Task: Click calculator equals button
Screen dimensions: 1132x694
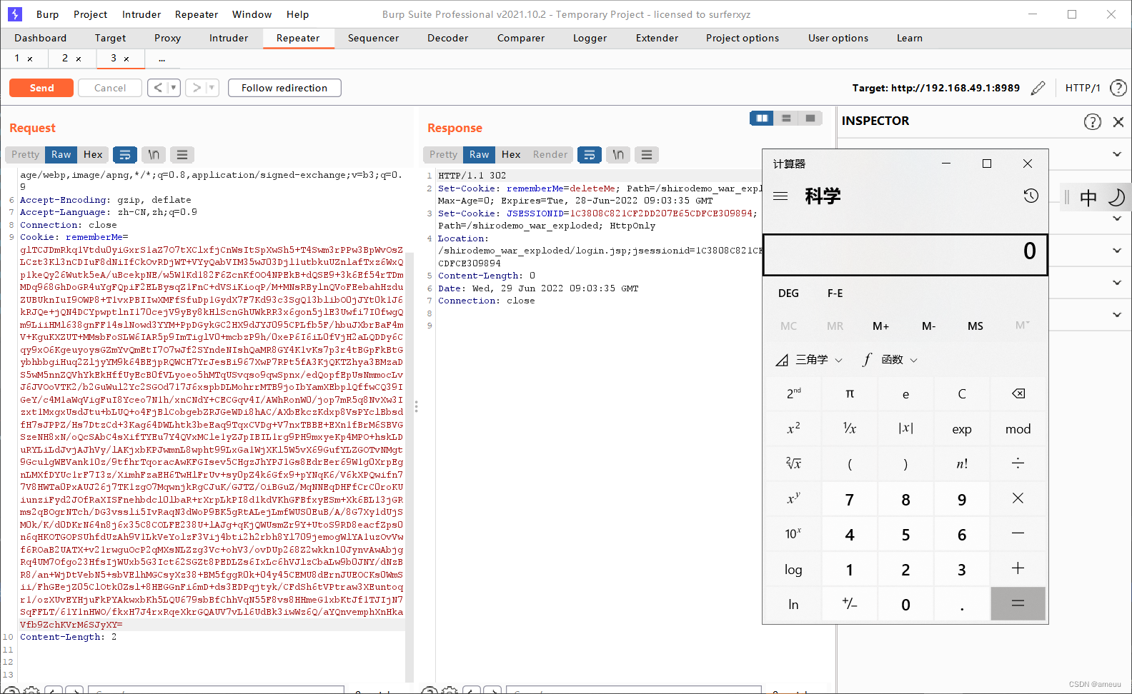Action: coord(1018,604)
